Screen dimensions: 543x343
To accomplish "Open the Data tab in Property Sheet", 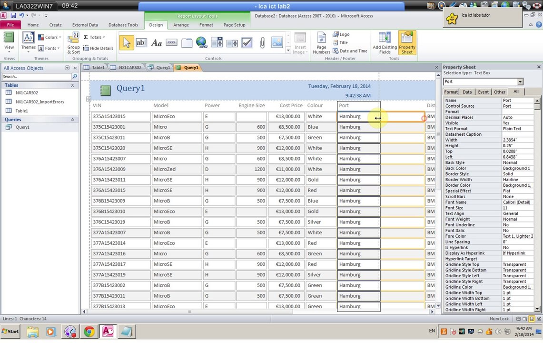I will tap(467, 92).
